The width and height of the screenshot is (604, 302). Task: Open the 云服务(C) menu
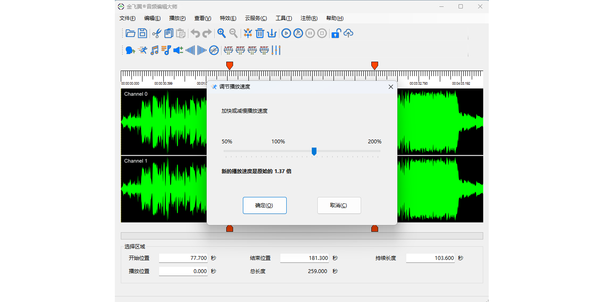click(x=256, y=18)
